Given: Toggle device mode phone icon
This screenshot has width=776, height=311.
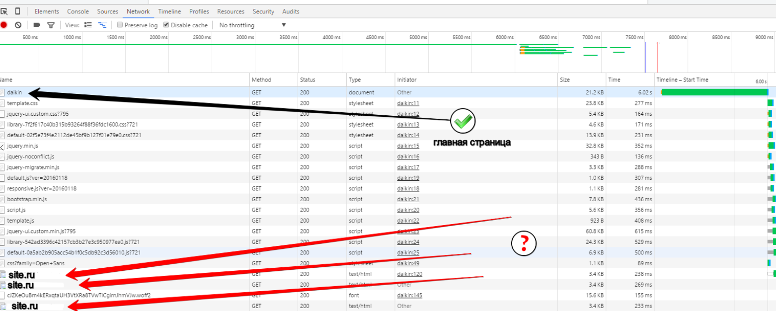Looking at the screenshot, I should tap(17, 11).
